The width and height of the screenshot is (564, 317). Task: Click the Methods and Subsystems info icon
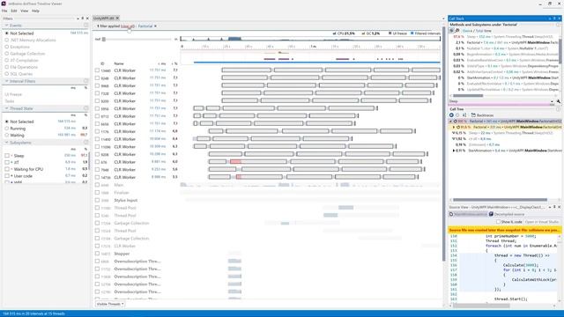tap(558, 25)
